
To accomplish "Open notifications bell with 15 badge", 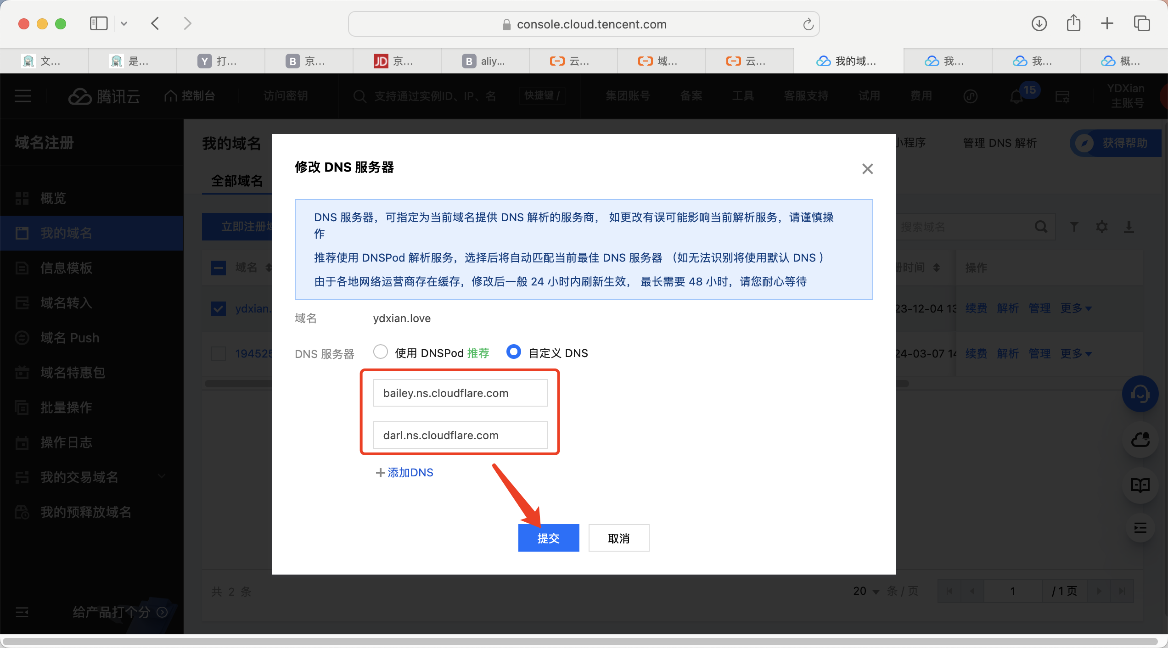I will tap(1017, 96).
